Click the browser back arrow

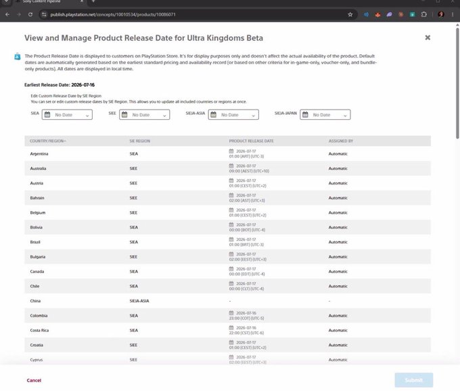click(7, 14)
